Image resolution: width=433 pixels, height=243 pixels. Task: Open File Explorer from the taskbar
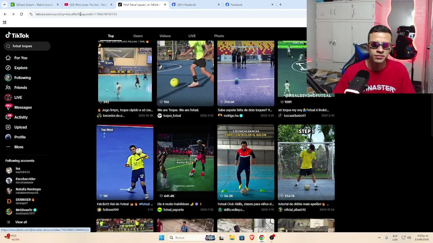click(x=232, y=238)
